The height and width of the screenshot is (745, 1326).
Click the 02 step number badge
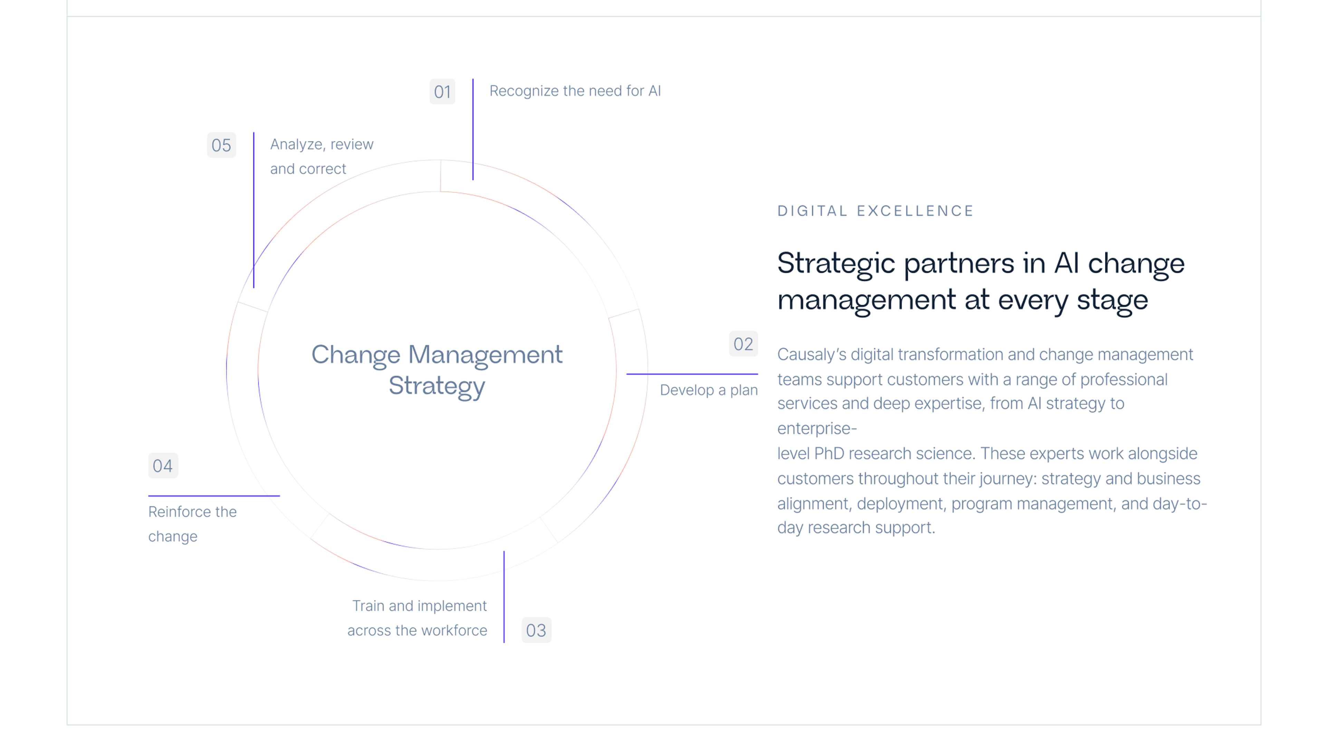pos(743,344)
